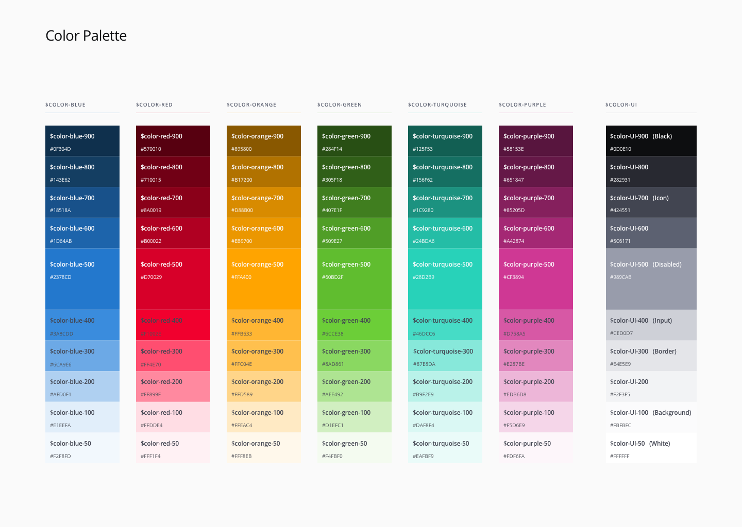Select the $color-purple-500 swatch
The height and width of the screenshot is (527, 742).
click(536, 279)
